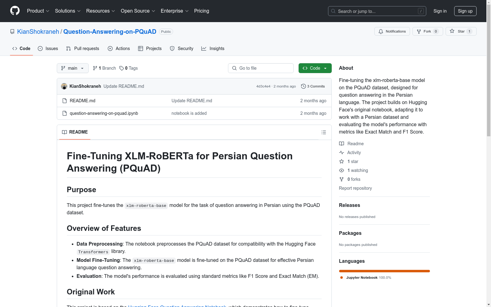Click the tag icon beside 0 Tags
Screen dimensions: 491x307
pos(122,68)
